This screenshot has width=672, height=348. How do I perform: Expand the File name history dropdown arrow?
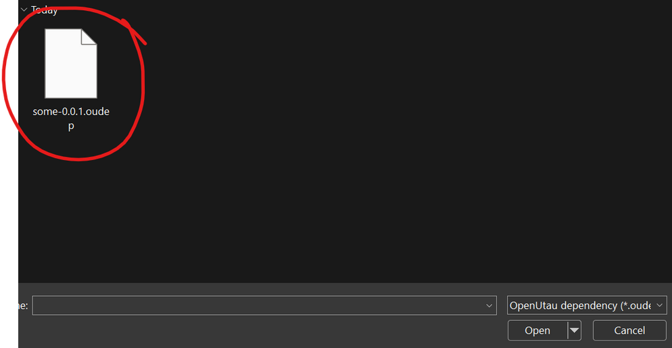pos(489,305)
